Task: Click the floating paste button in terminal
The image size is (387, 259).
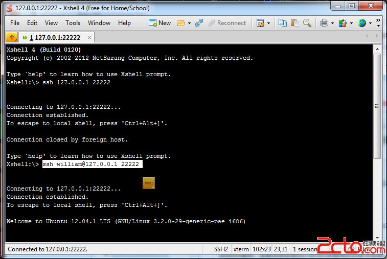Action: pyautogui.click(x=149, y=183)
